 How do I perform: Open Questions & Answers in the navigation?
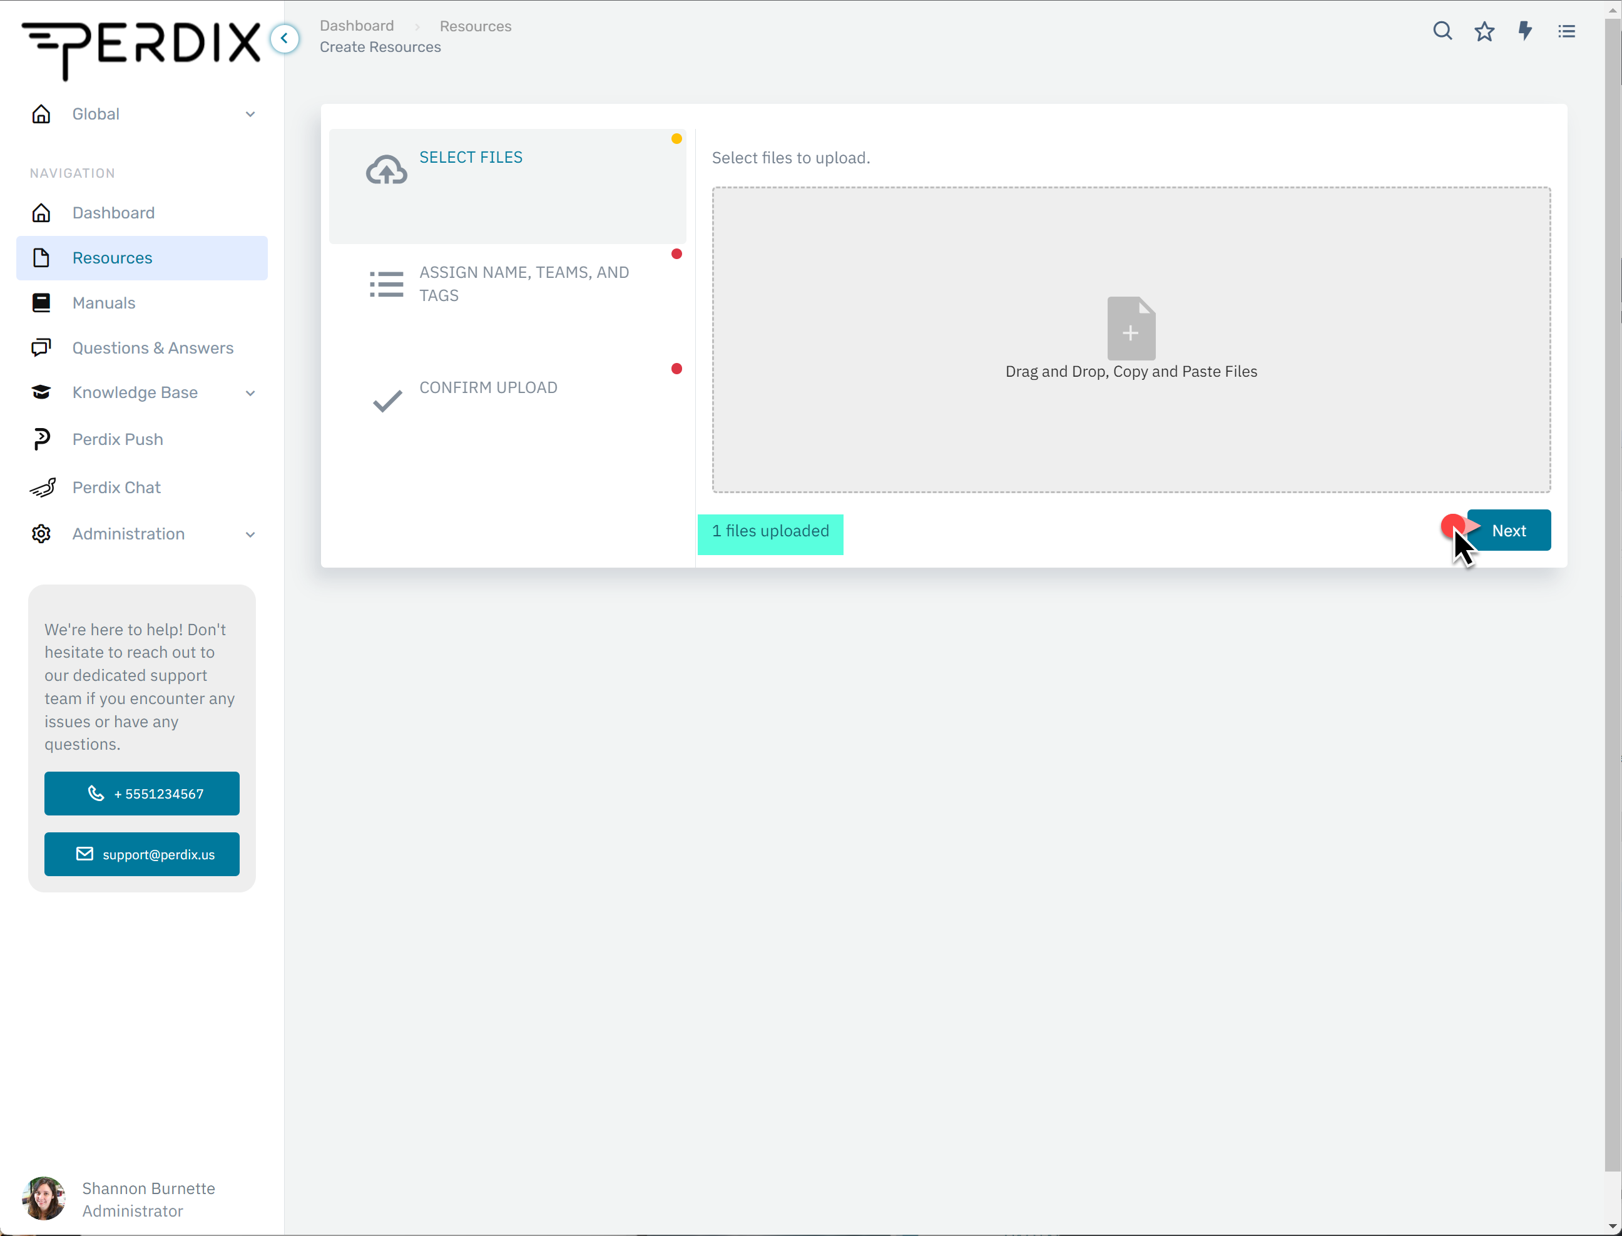[x=142, y=347]
